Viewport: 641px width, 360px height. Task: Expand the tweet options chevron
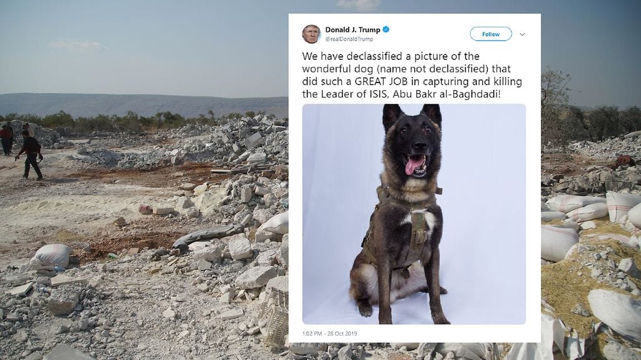click(522, 35)
